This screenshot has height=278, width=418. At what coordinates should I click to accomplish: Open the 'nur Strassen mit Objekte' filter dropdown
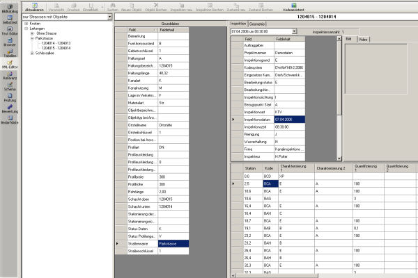(x=111, y=17)
